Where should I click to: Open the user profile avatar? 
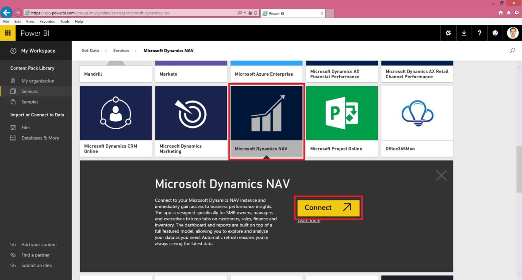(512, 33)
